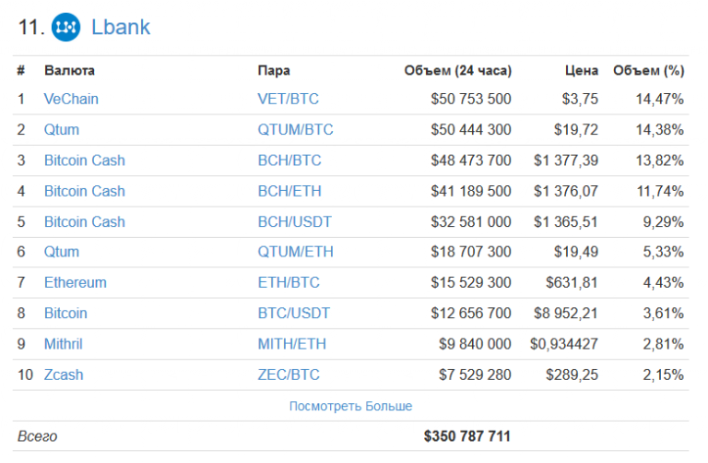Select the VET/BTC trading pair
708x463 pixels.
click(x=289, y=99)
